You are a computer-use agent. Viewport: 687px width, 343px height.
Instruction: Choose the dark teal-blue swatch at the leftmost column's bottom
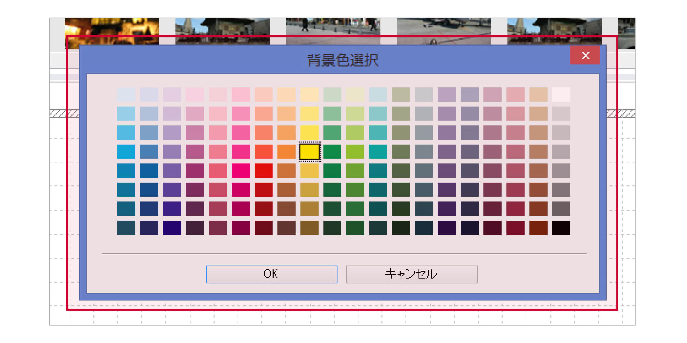[x=126, y=228]
